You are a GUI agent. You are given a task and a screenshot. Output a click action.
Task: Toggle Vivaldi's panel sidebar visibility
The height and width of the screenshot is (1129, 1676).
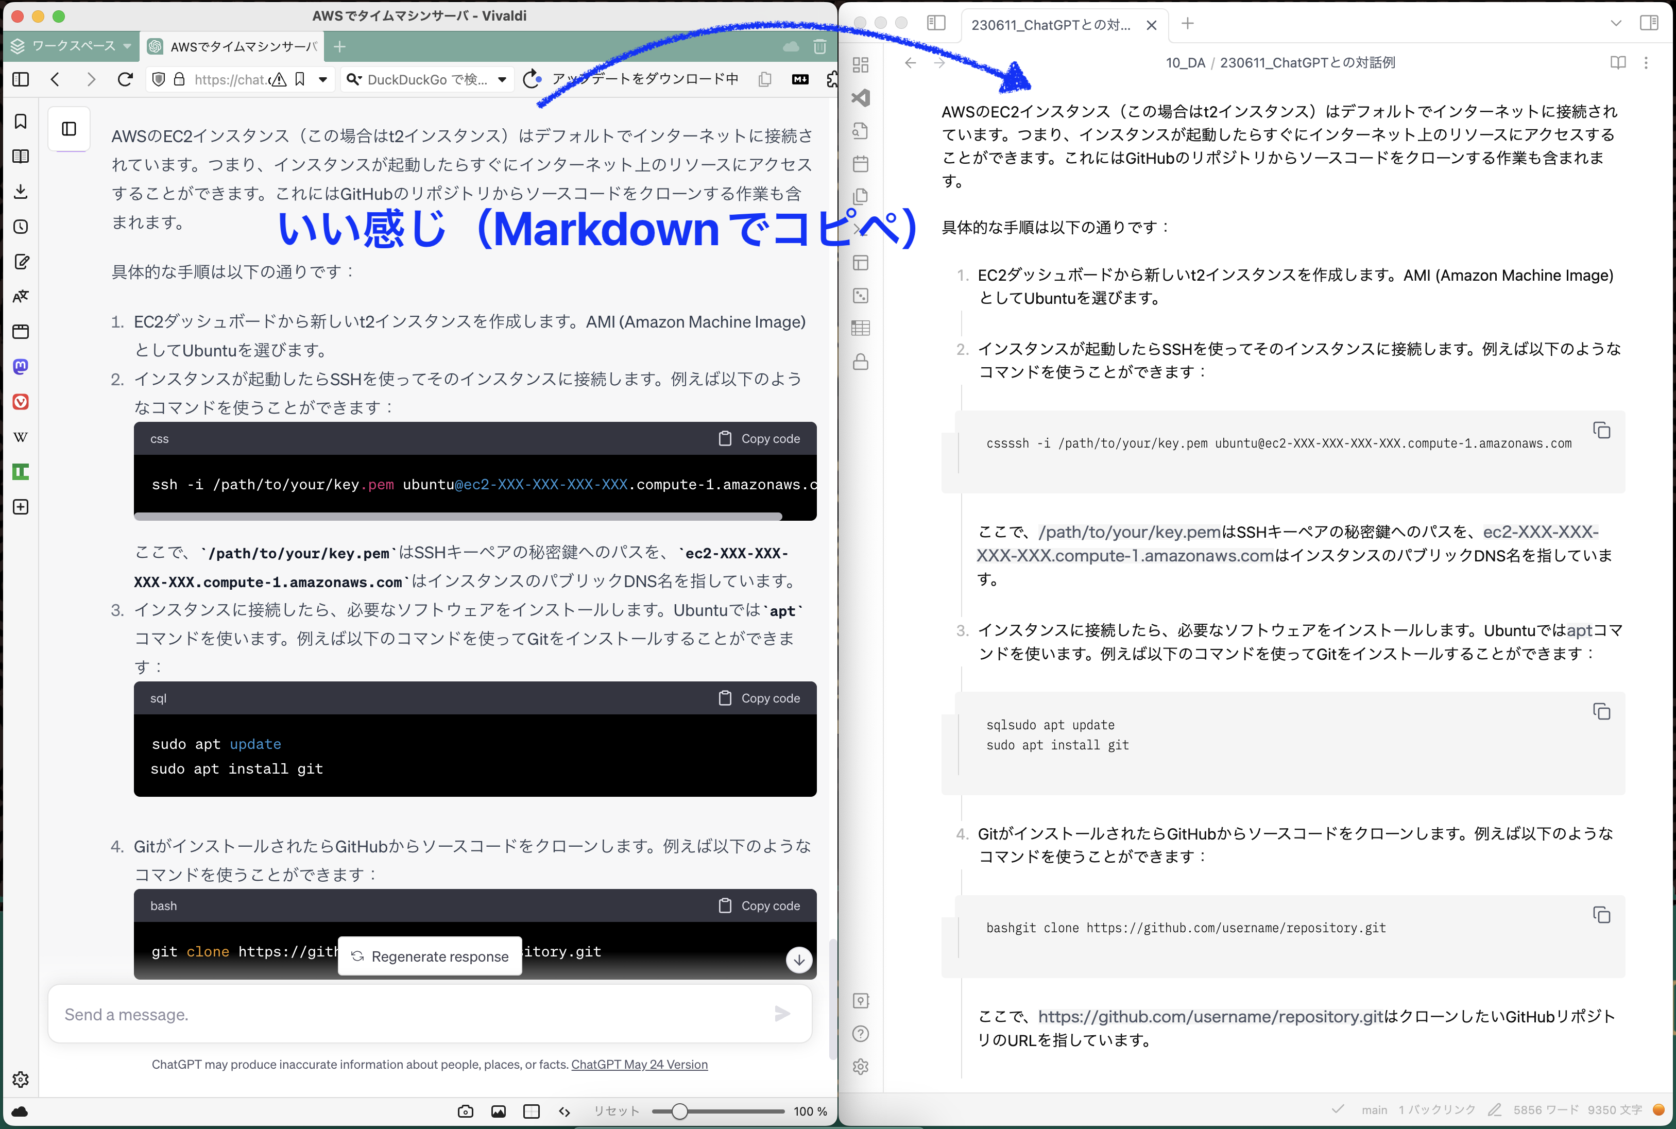point(20,79)
